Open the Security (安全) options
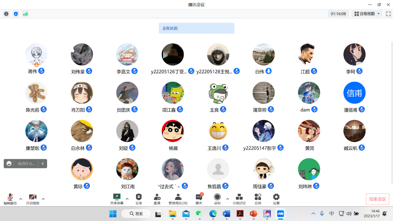This screenshot has width=393, height=221. pyautogui.click(x=139, y=199)
